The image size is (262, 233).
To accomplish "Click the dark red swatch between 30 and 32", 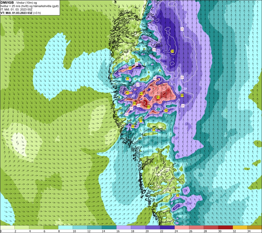I will coord(225,227).
